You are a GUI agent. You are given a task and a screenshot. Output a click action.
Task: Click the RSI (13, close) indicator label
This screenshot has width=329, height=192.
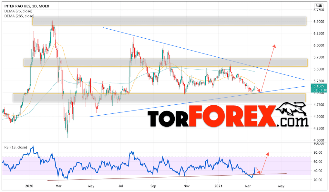(16, 147)
